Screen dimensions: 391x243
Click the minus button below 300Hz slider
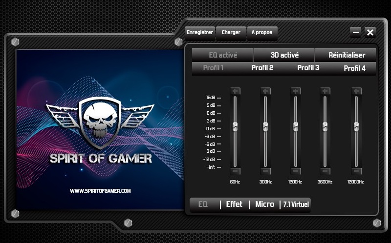[x=265, y=171]
